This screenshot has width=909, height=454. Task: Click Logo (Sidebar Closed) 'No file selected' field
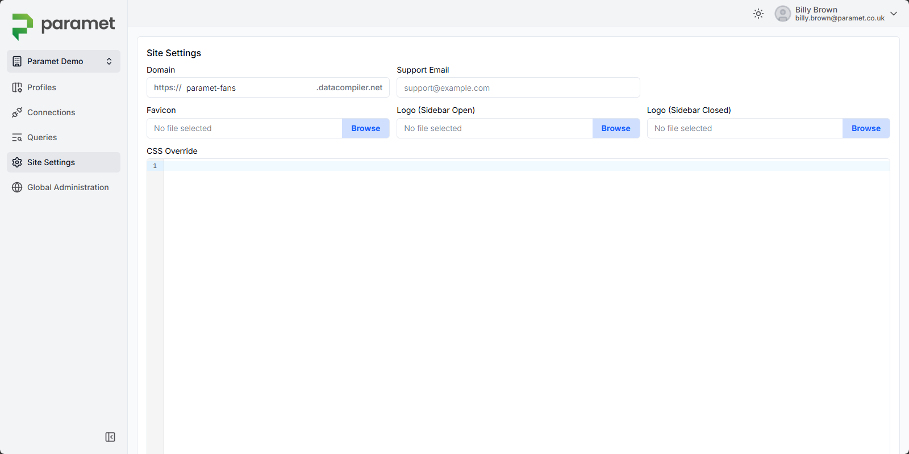[745, 128]
